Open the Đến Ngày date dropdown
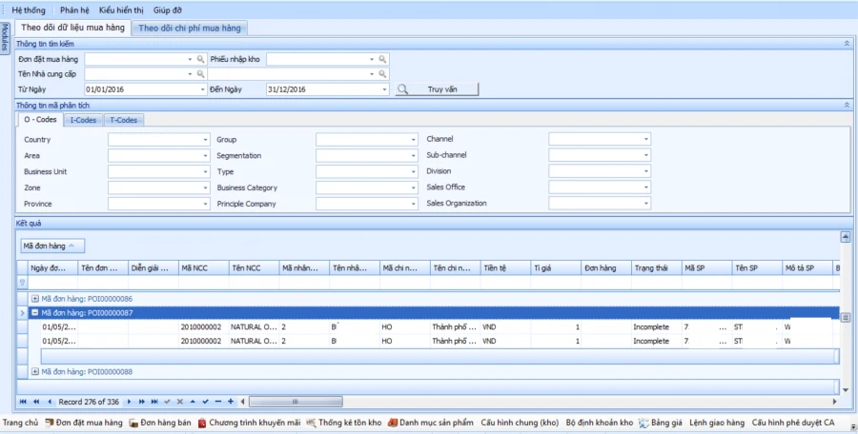The height and width of the screenshot is (434, 858). click(384, 89)
